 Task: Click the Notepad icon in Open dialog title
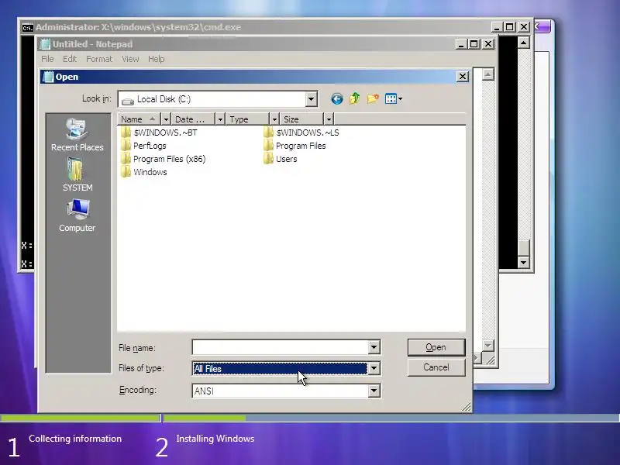click(48, 77)
